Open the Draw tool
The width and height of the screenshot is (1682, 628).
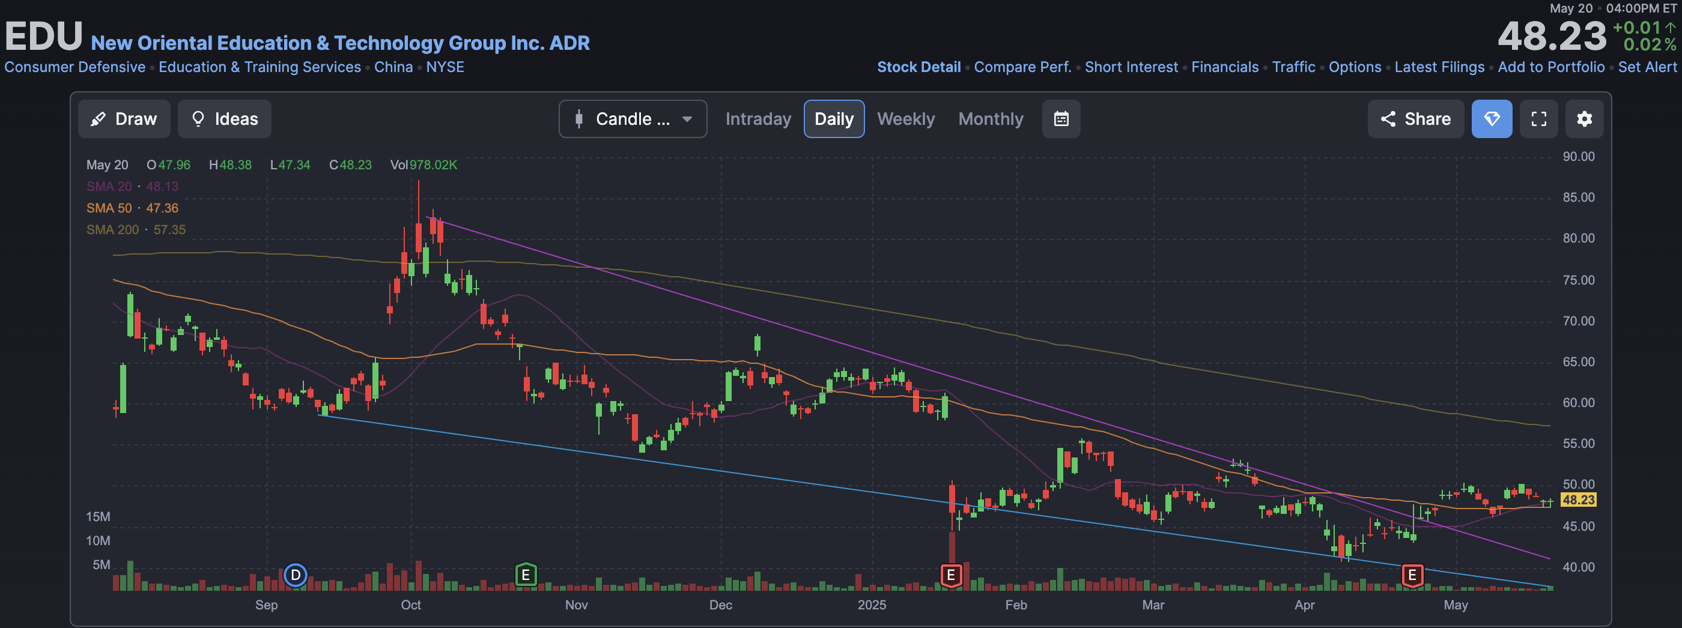point(124,119)
